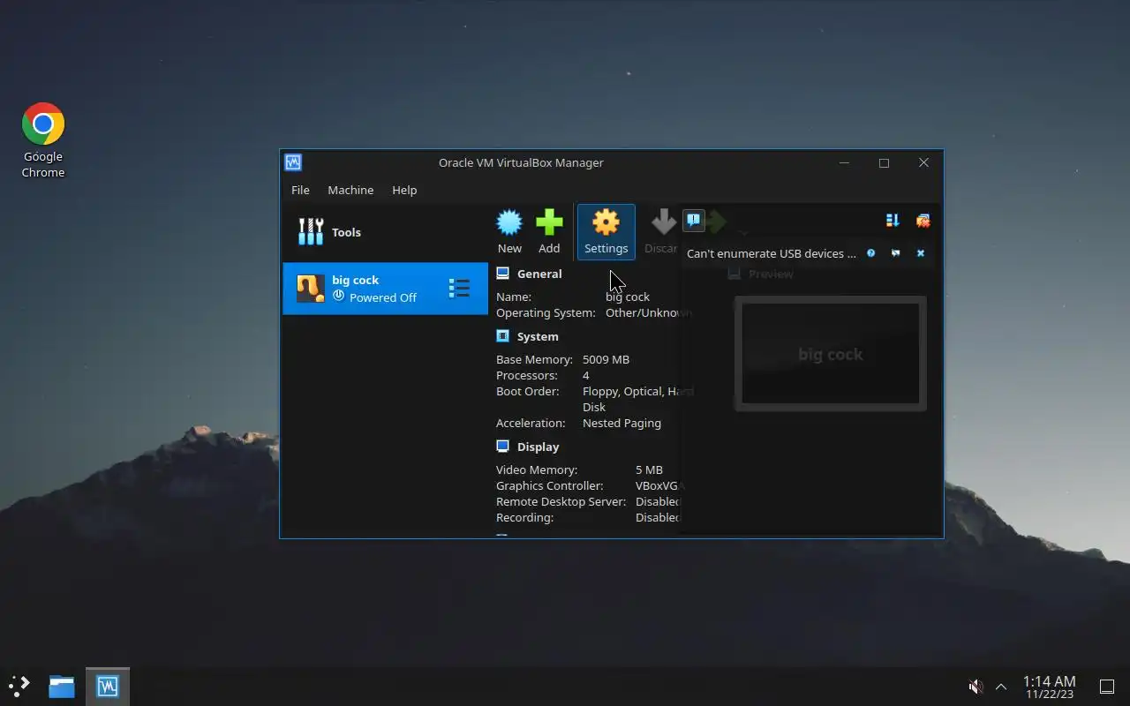Toggle the notification center speech-bubble icon
The height and width of the screenshot is (706, 1130).
[x=694, y=221]
